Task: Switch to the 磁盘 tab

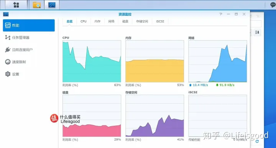Action: tap(125, 21)
